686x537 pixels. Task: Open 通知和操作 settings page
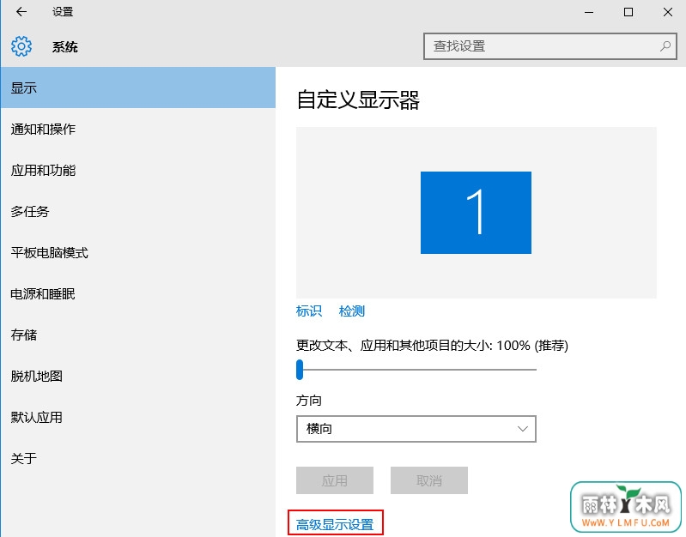coord(138,129)
